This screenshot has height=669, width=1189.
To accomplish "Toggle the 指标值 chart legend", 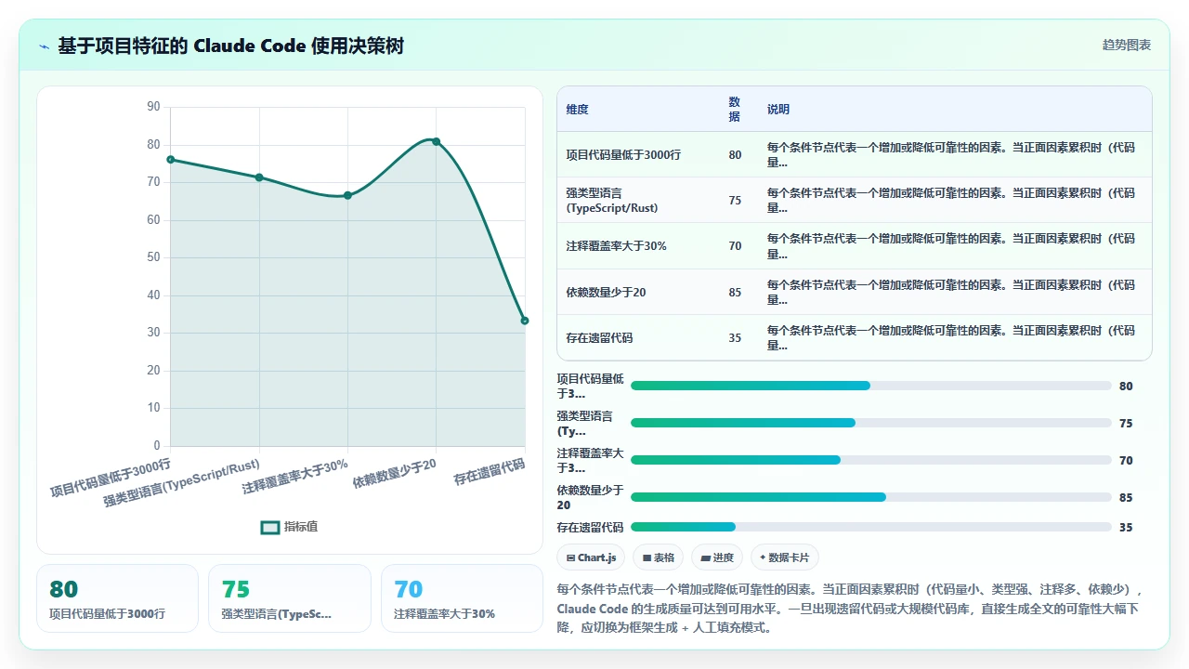I will (x=290, y=527).
